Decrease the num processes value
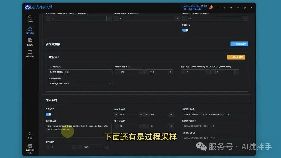This screenshot has height=158, width=281. pos(116,18)
